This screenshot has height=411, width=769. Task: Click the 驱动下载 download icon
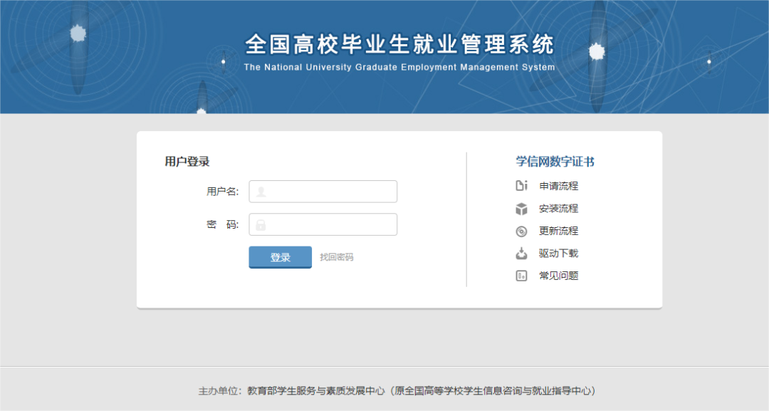coord(521,254)
